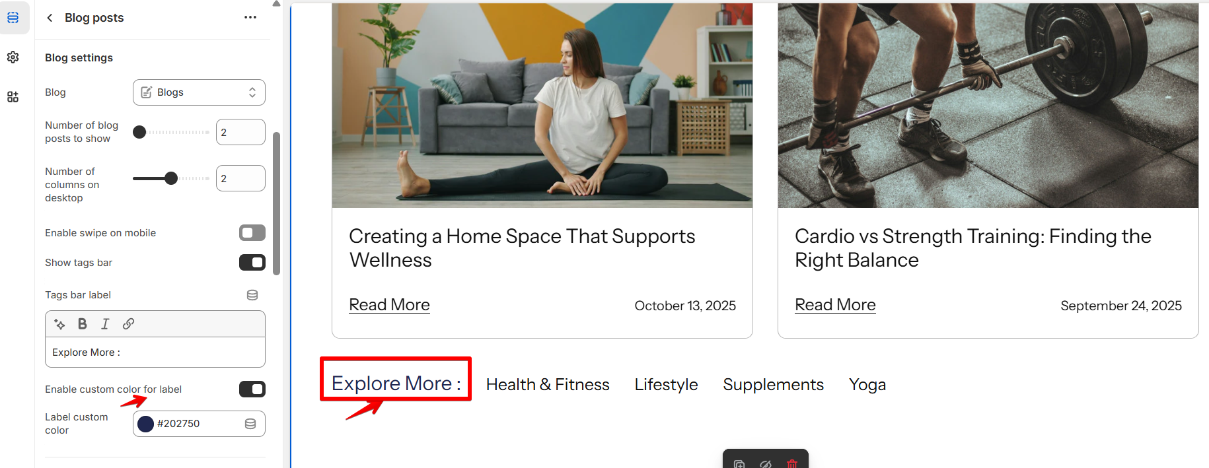Open the three-dot more actions menu
The image size is (1209, 468).
[x=250, y=17]
